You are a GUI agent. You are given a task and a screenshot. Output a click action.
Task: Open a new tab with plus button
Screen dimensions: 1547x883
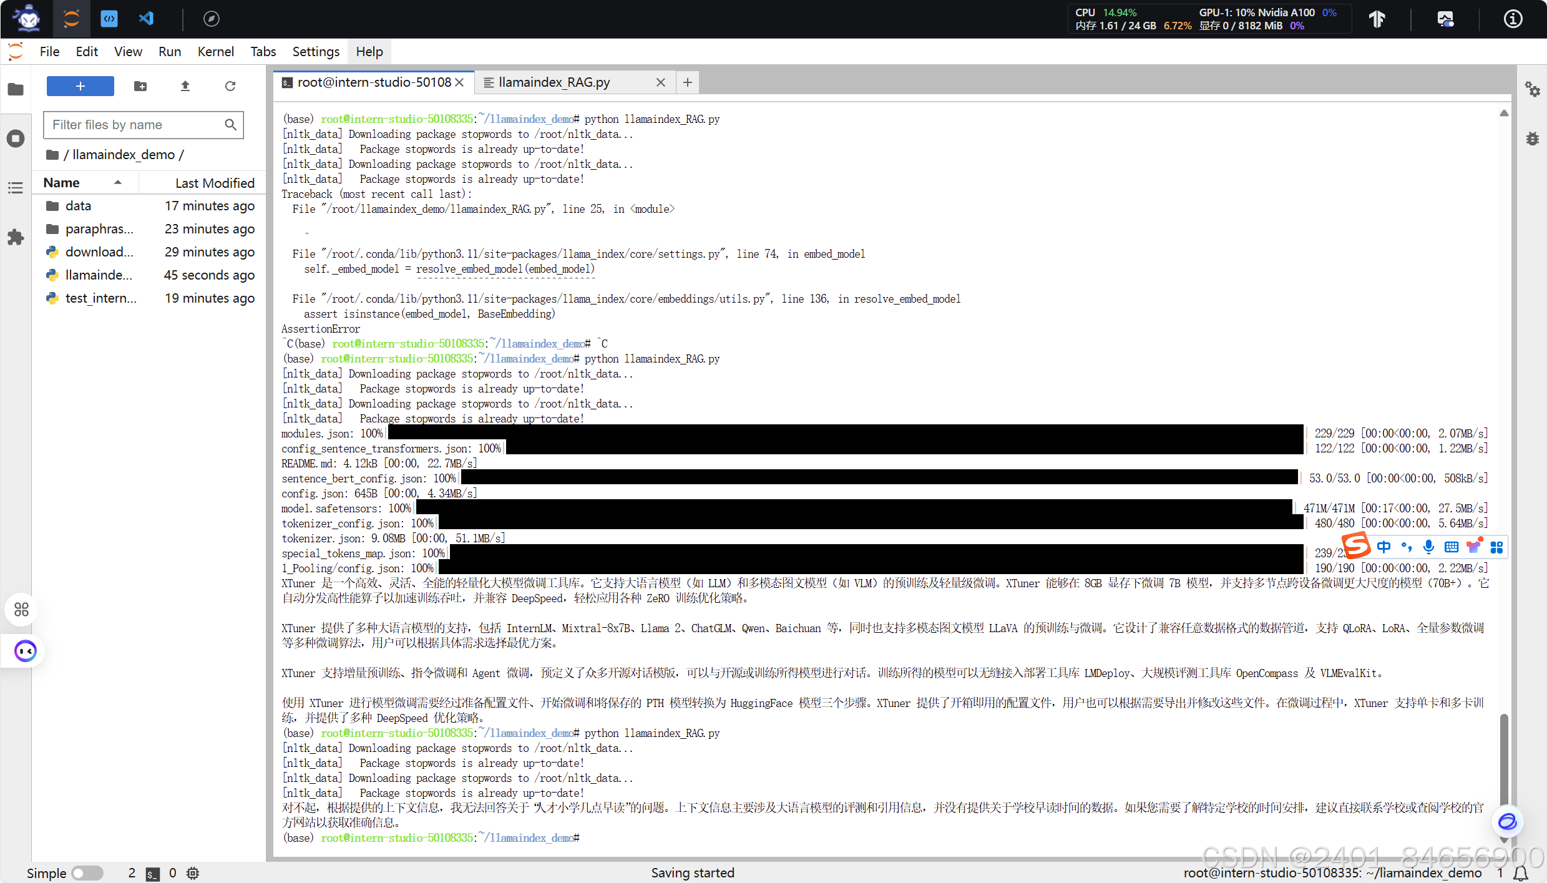coord(687,82)
